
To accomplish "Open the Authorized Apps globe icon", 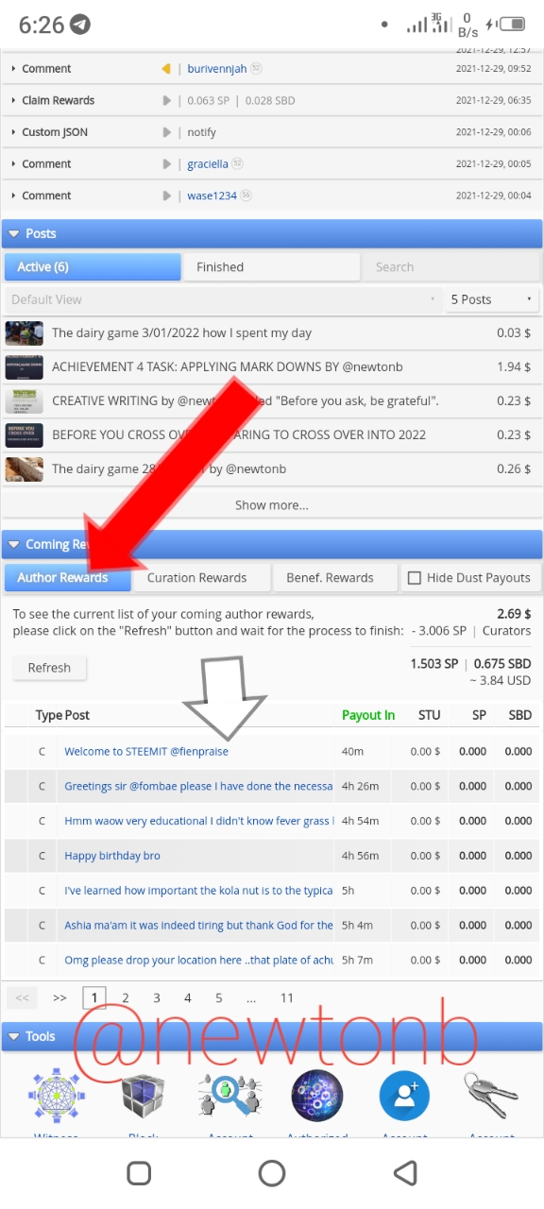I will pyautogui.click(x=317, y=1096).
